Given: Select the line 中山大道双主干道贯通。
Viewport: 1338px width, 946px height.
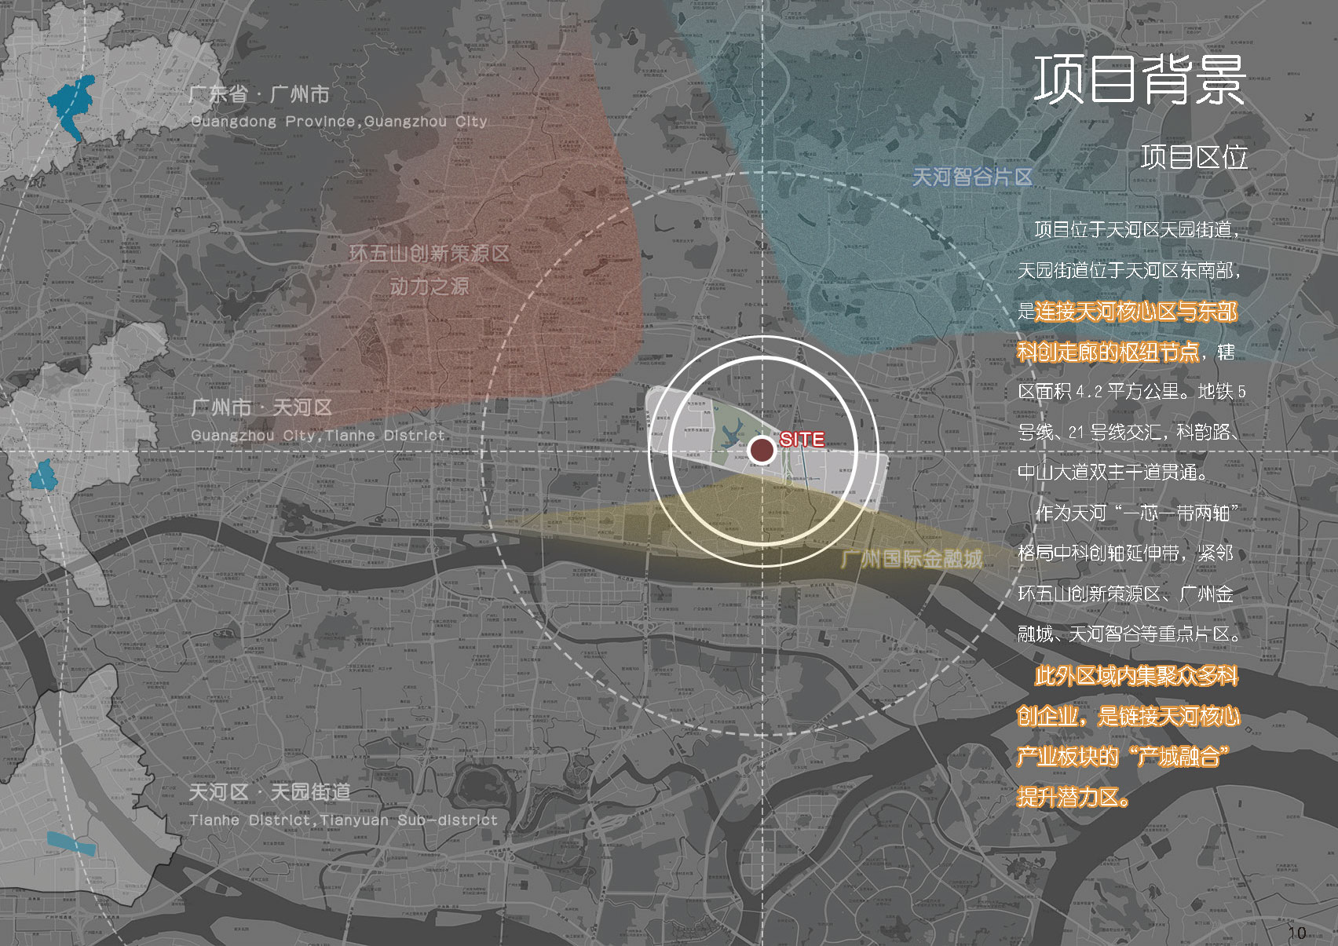Looking at the screenshot, I should pyautogui.click(x=1113, y=472).
